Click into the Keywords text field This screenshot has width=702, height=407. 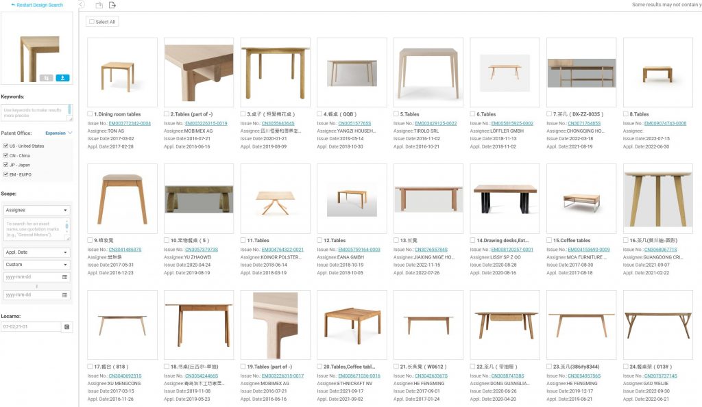[37, 113]
